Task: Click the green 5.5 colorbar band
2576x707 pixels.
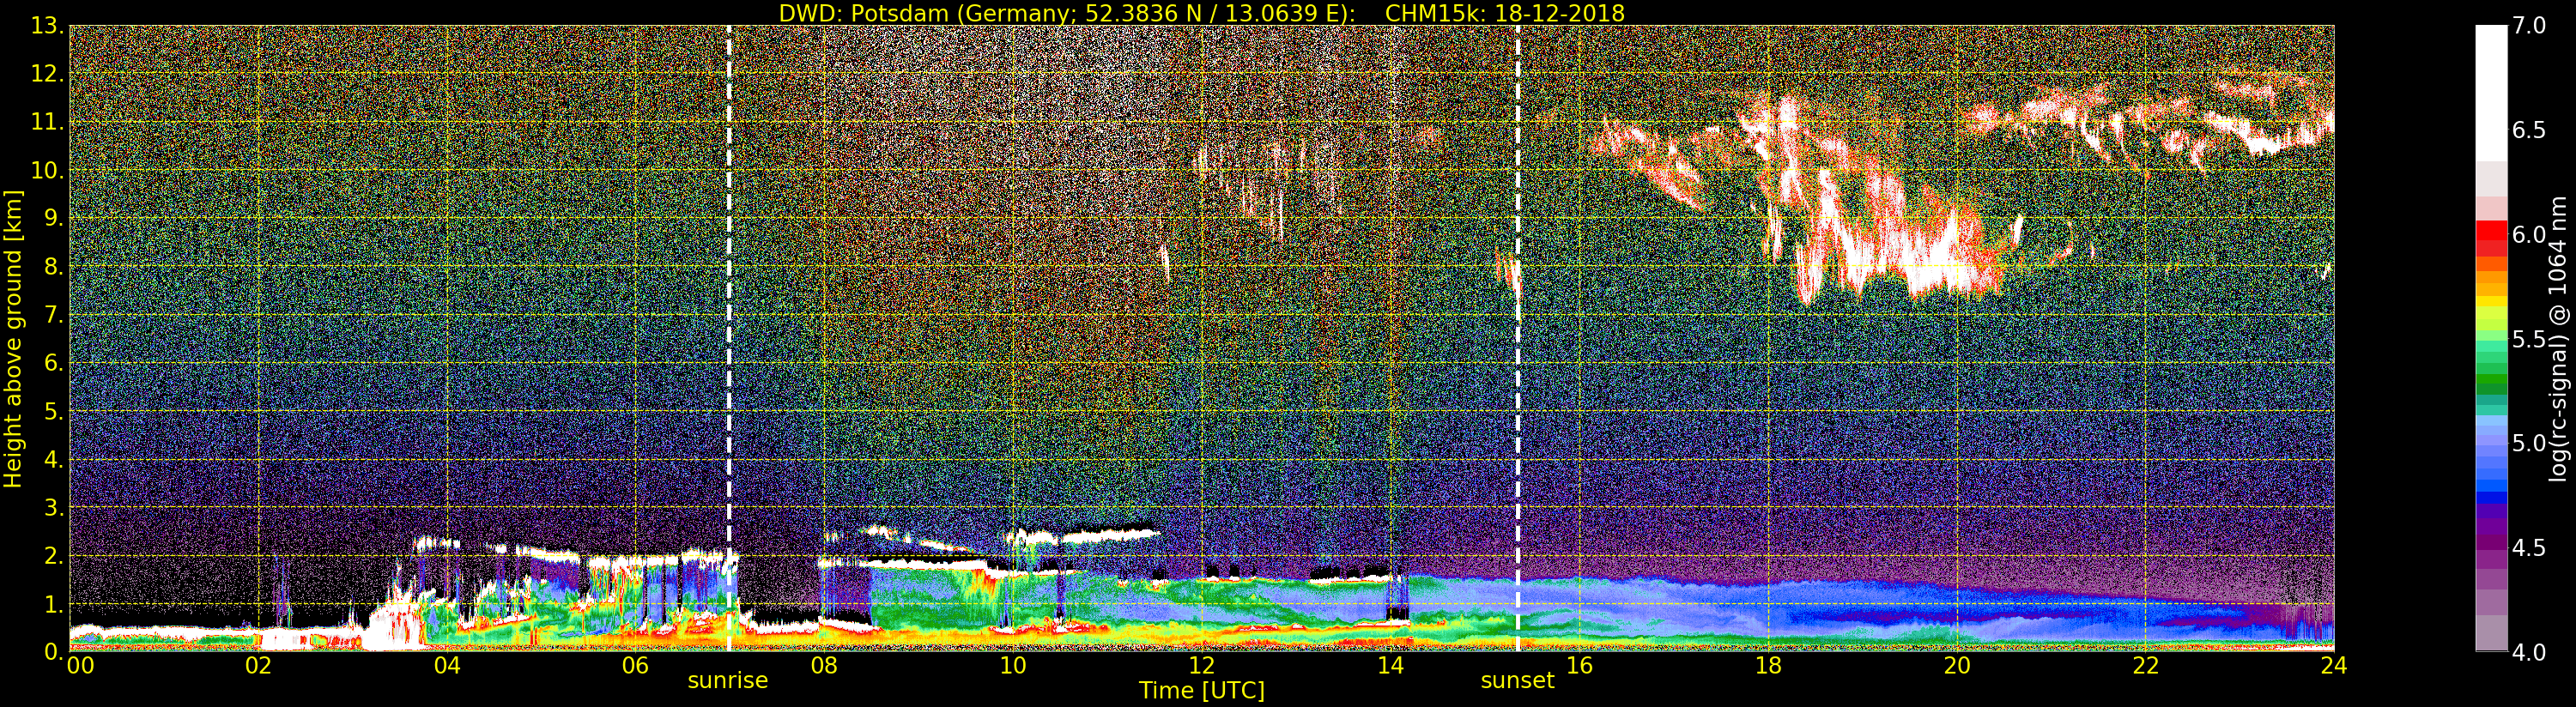Action: pyautogui.click(x=2491, y=339)
